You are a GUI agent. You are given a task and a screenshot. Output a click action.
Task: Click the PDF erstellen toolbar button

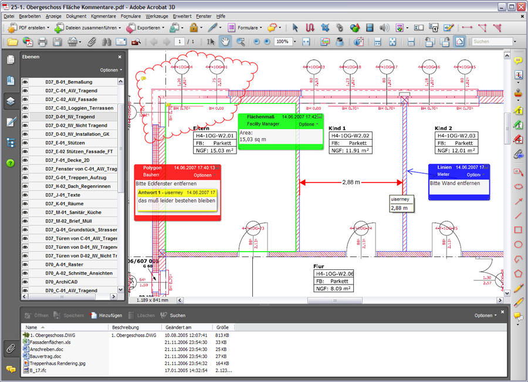tap(29, 28)
